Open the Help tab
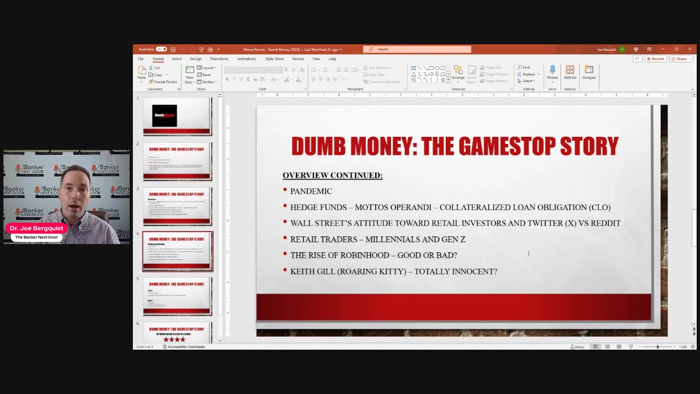Screen dimensions: 700x394 tap(332, 59)
